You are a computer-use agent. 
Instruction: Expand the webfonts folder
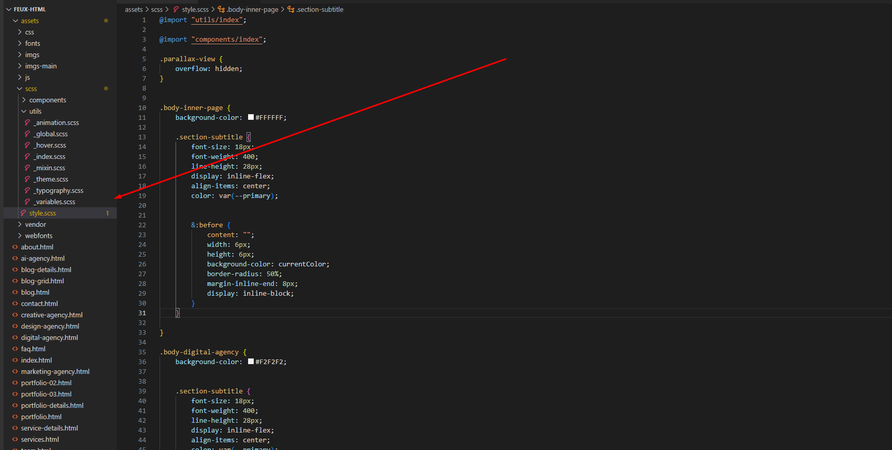point(20,236)
